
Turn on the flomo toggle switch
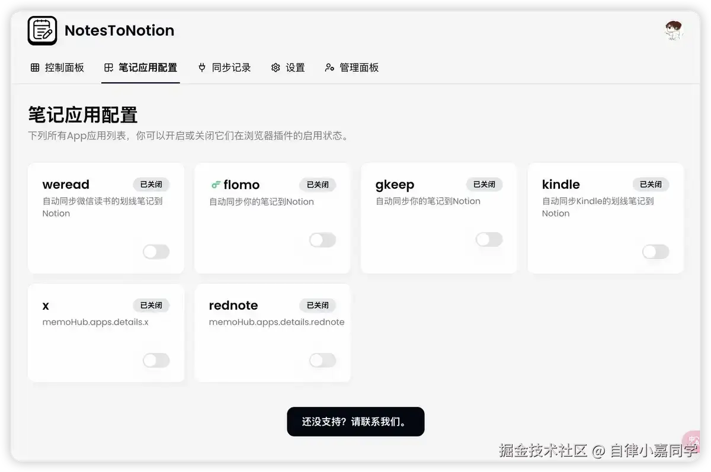coord(322,240)
